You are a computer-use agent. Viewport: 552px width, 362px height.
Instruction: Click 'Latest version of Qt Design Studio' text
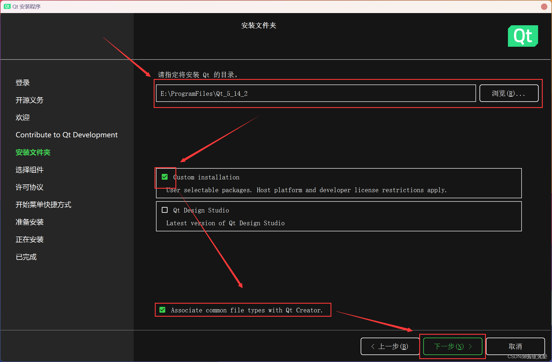(225, 223)
